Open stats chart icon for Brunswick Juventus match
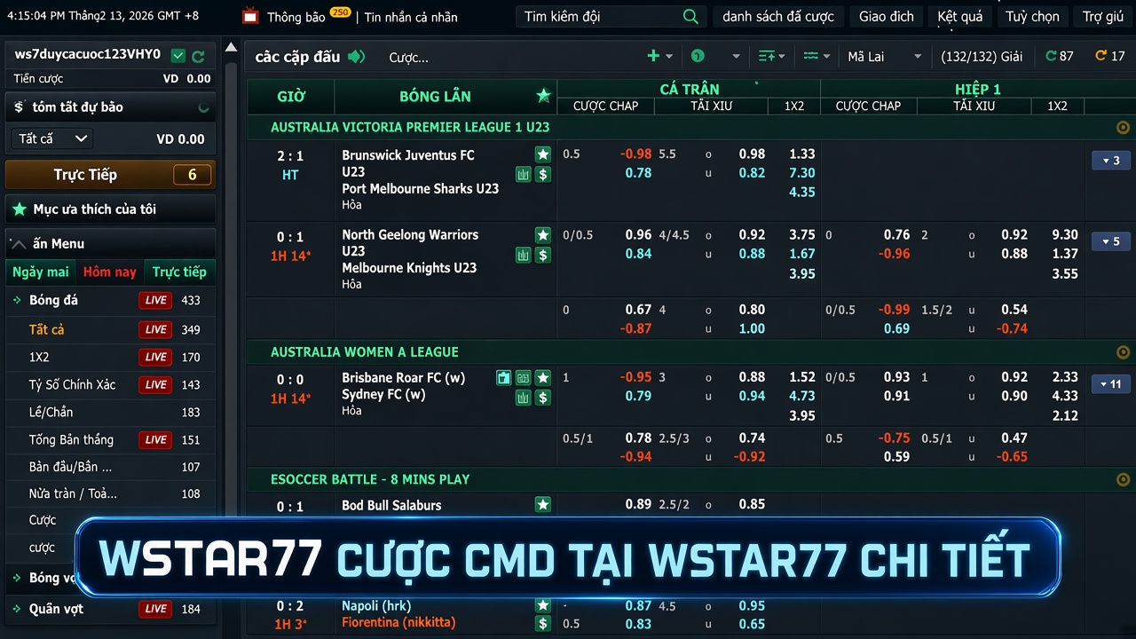This screenshot has height=639, width=1136. point(524,175)
